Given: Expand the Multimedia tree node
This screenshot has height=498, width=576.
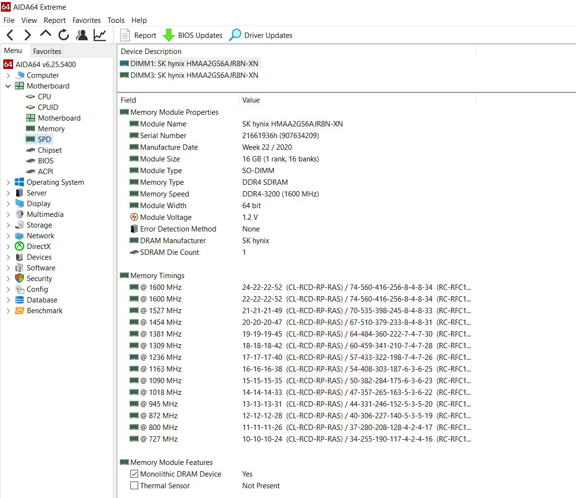Looking at the screenshot, I should (8, 214).
